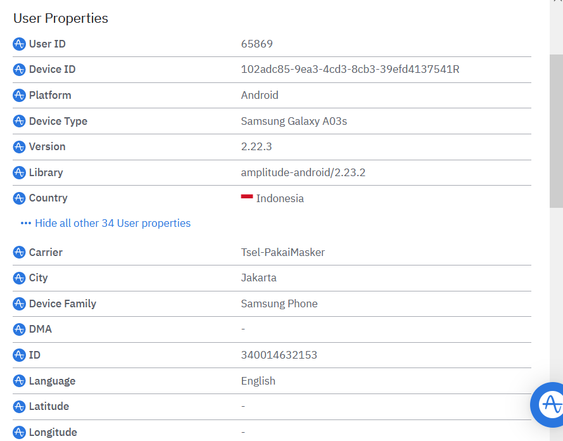Click the Amplitude icon beside Carrier

pos(20,253)
